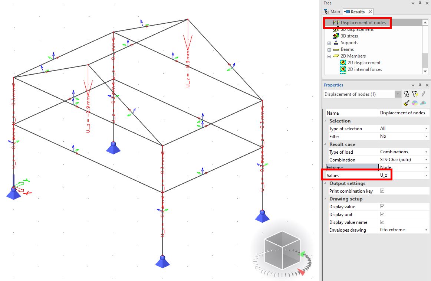Image resolution: width=431 pixels, height=281 pixels.
Task: Pin the Tree panel open
Action: click(420, 3)
